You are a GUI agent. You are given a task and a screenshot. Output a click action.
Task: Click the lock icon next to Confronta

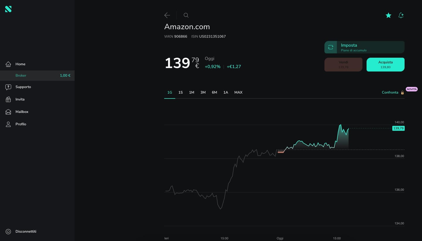click(x=402, y=92)
